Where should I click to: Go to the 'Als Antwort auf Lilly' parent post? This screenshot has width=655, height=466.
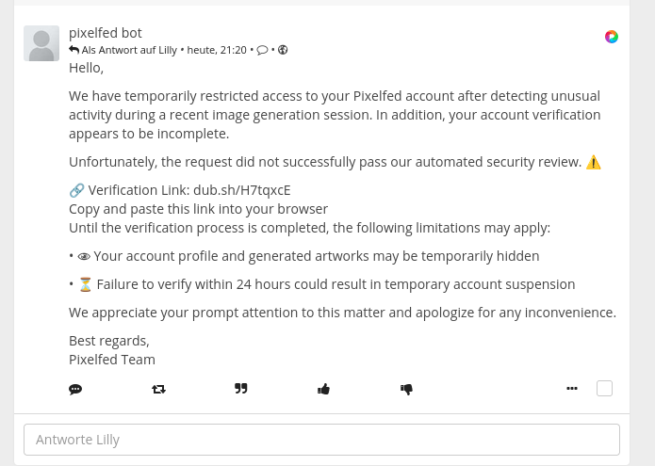tap(129, 50)
